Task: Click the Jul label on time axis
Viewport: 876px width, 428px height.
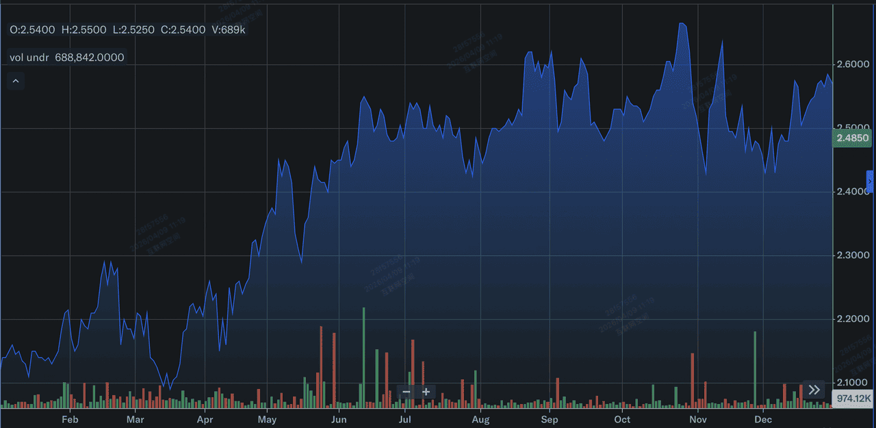Action: click(x=404, y=419)
